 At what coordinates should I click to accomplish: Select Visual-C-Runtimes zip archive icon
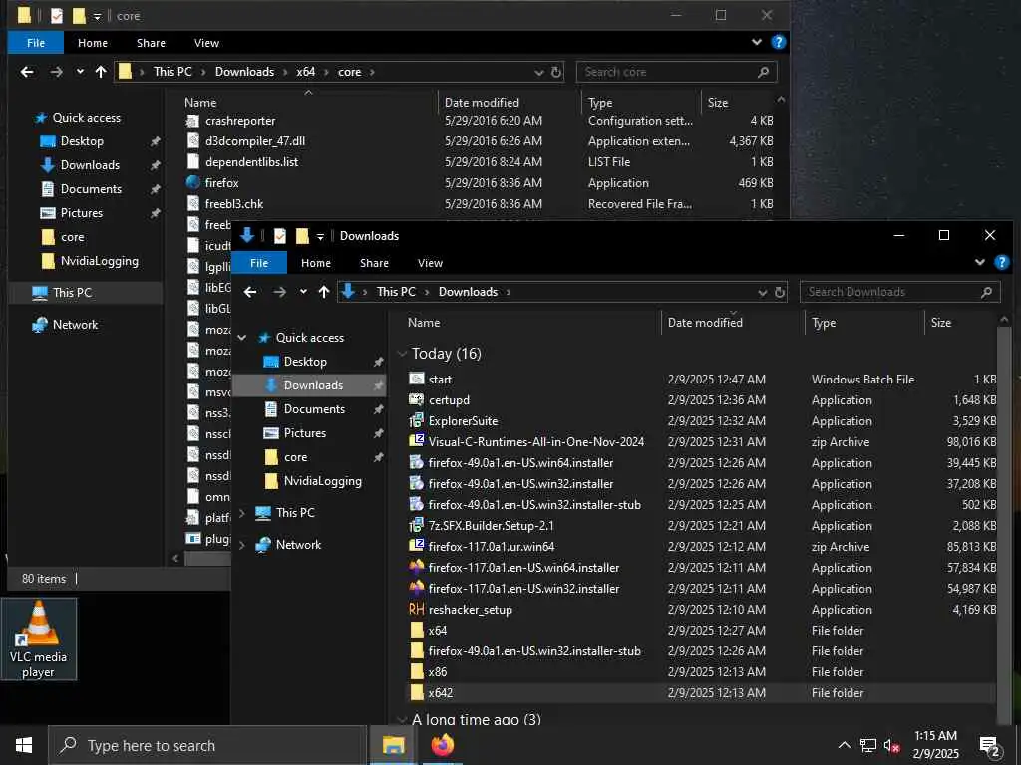416,441
